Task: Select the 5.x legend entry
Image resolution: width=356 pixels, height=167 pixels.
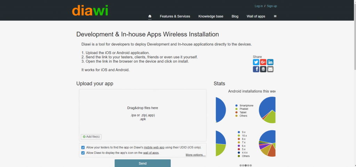Action: (242, 149)
